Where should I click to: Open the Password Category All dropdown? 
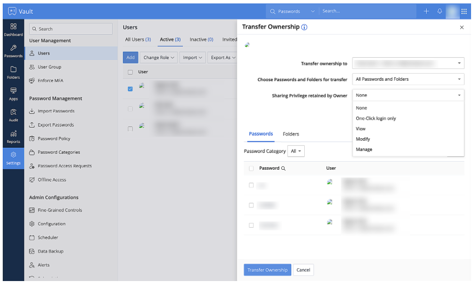295,151
